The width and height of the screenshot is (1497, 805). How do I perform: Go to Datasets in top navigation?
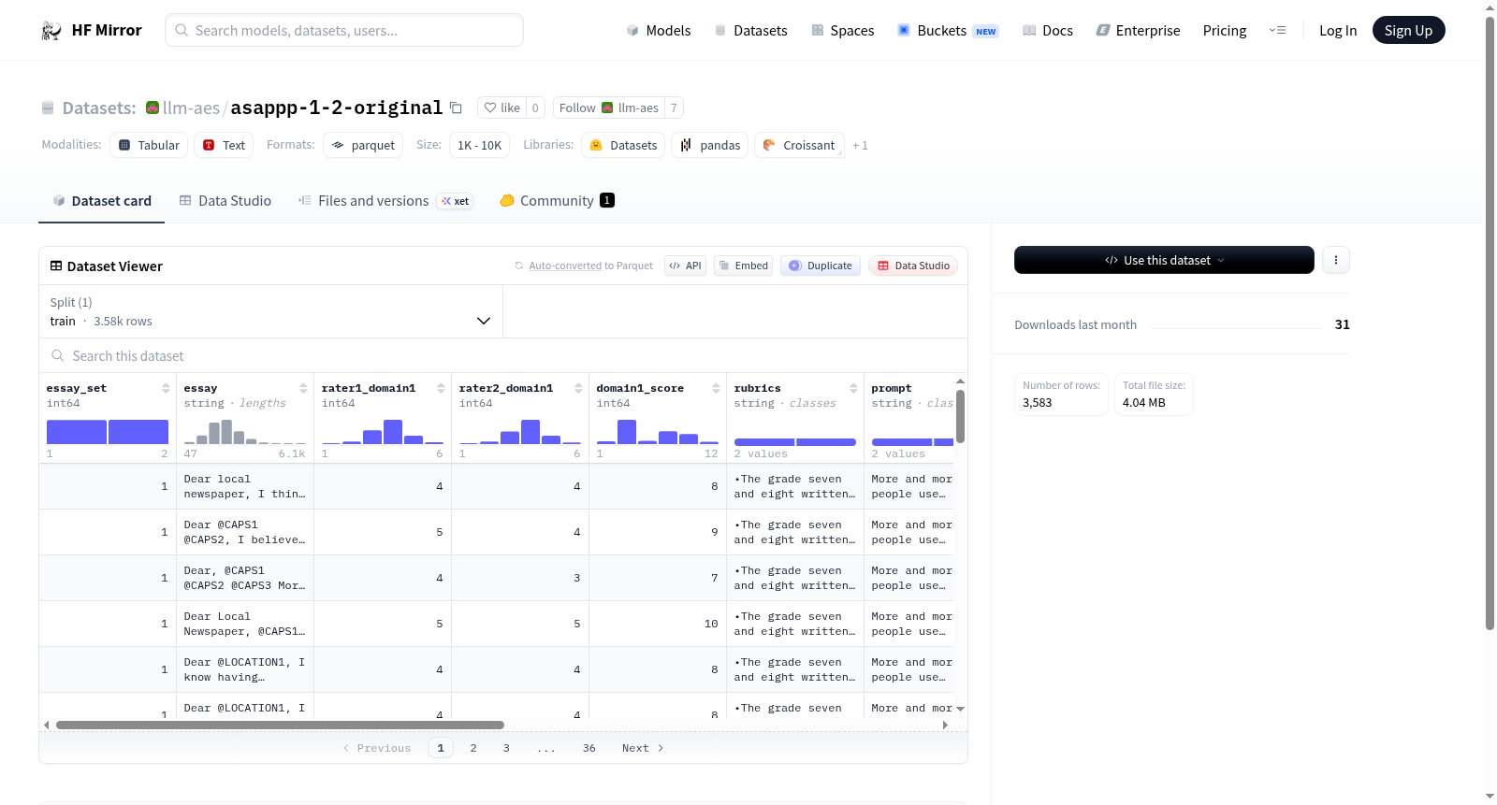(x=750, y=31)
